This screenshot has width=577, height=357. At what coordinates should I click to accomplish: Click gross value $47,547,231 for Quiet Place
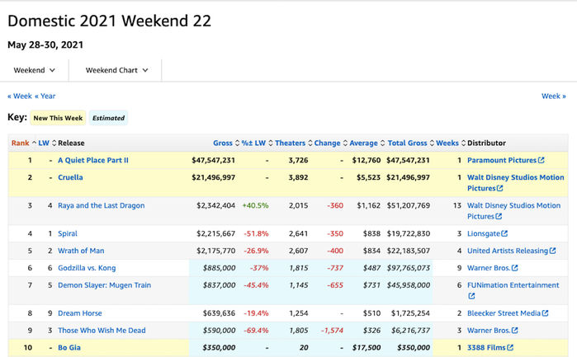point(213,160)
